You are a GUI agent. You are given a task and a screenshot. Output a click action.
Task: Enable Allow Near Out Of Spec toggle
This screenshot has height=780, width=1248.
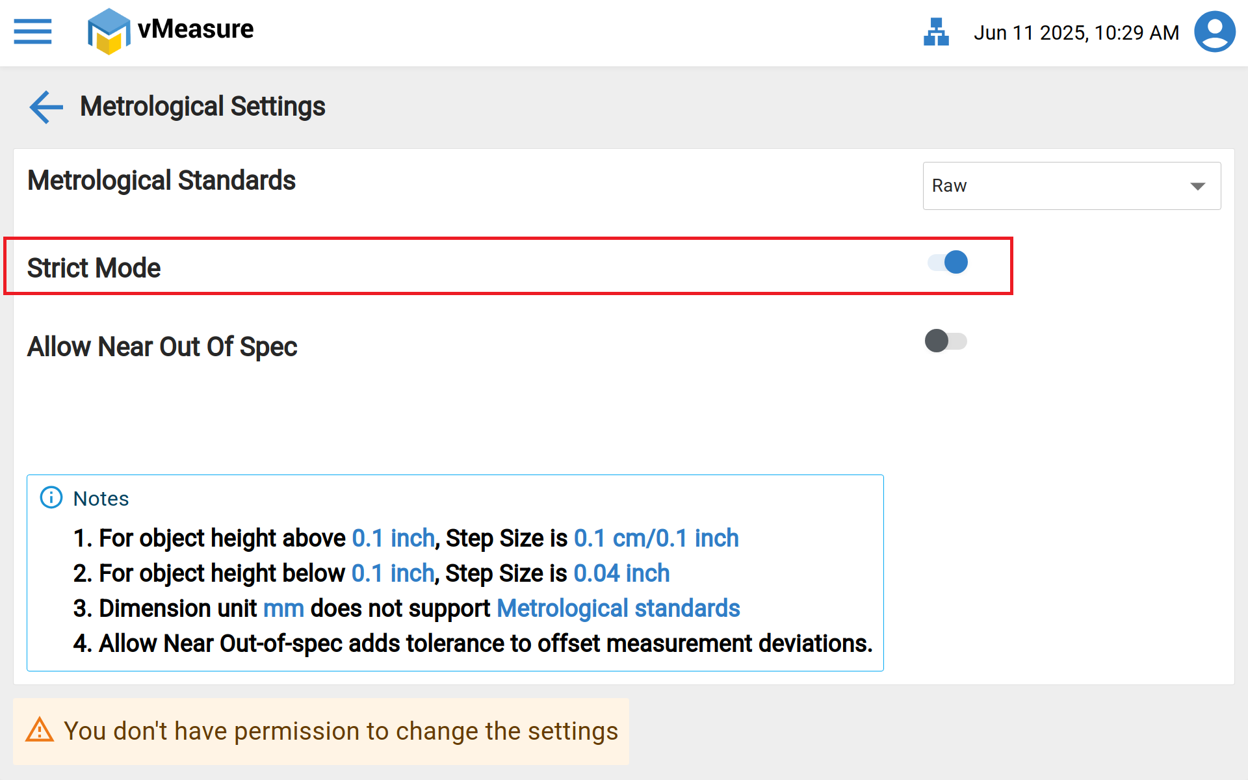946,341
